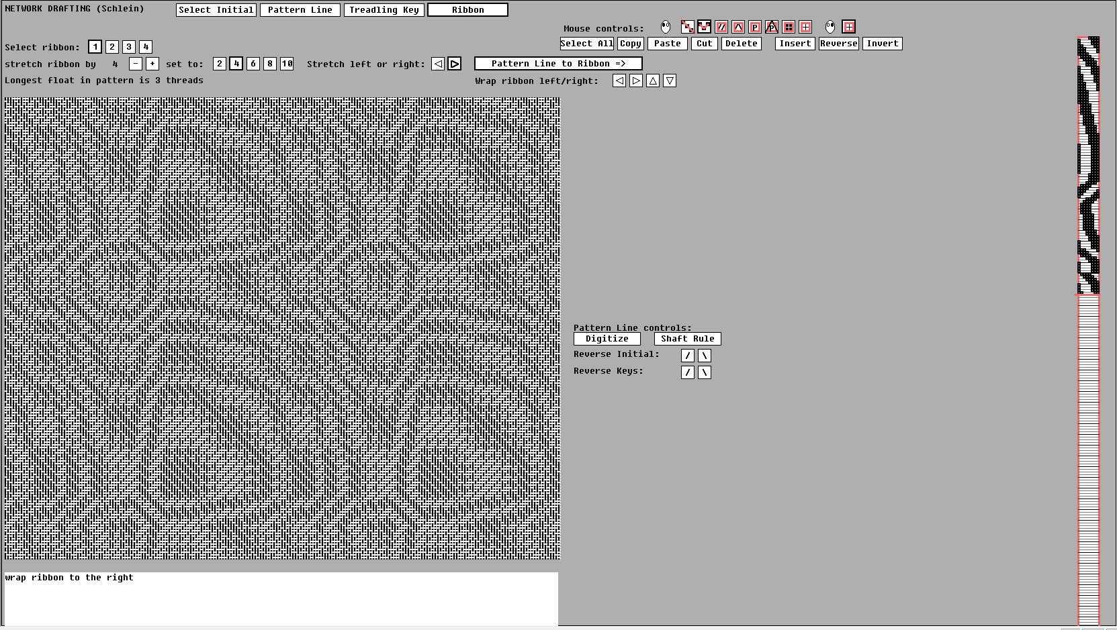Click inside the woven pattern drawdown
Image resolution: width=1117 pixels, height=630 pixels.
tap(282, 328)
